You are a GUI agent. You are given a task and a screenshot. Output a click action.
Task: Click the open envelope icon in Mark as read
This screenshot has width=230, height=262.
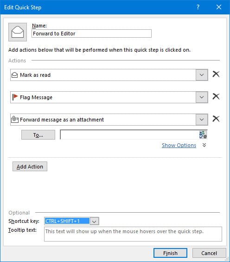[15, 75]
